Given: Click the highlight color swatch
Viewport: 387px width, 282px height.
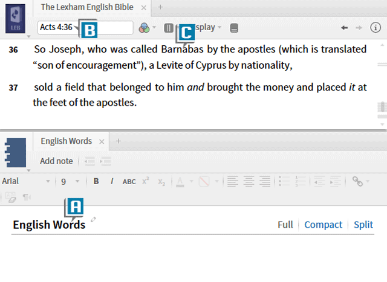Looking at the screenshot, I should click(204, 182).
